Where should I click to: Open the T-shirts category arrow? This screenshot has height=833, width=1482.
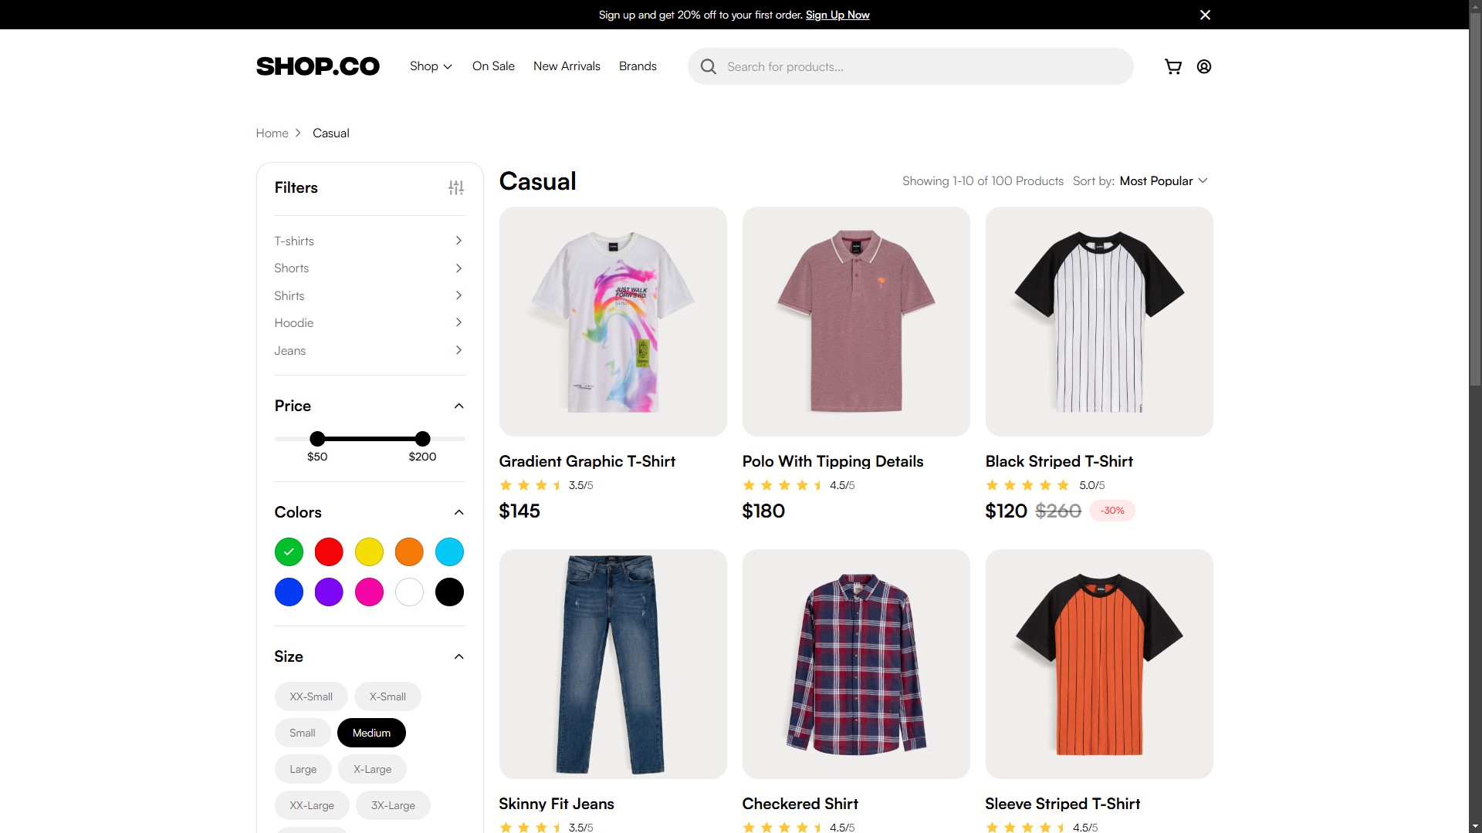point(458,241)
